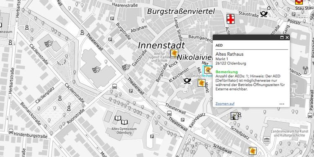Viewport: 314px width, 157px height.
Task: Click the radio tower antenna icon
Action: tap(305, 69)
